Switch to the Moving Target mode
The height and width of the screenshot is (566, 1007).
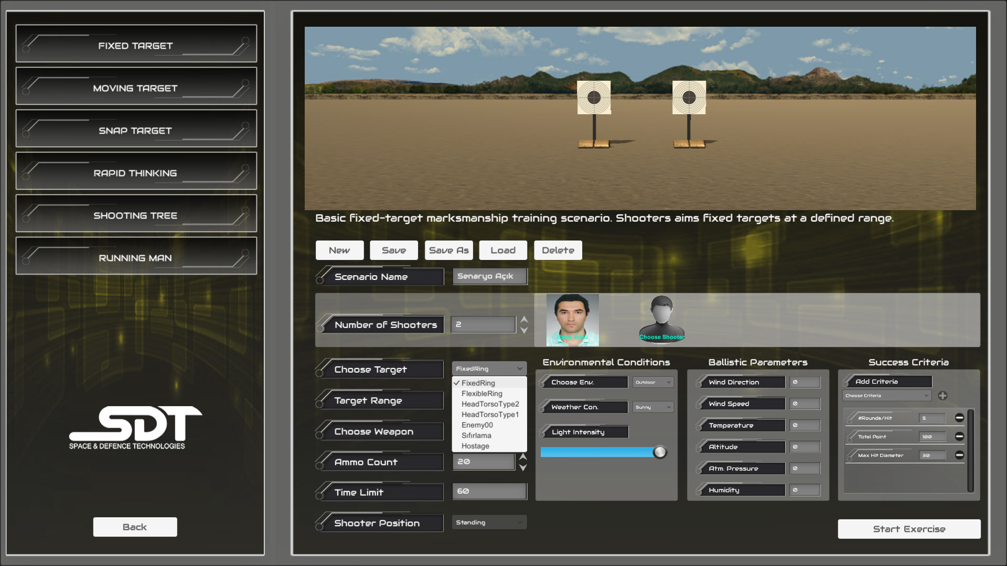tap(136, 87)
